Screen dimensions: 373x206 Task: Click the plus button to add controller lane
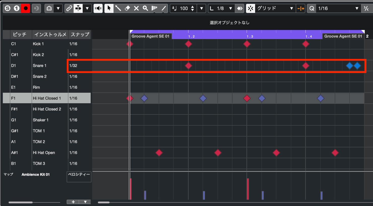click(x=73, y=202)
